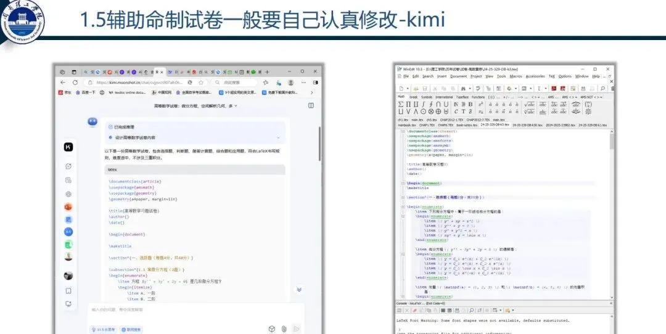
Task: Select the \maketitle line in Kimi code
Action: pos(120,246)
